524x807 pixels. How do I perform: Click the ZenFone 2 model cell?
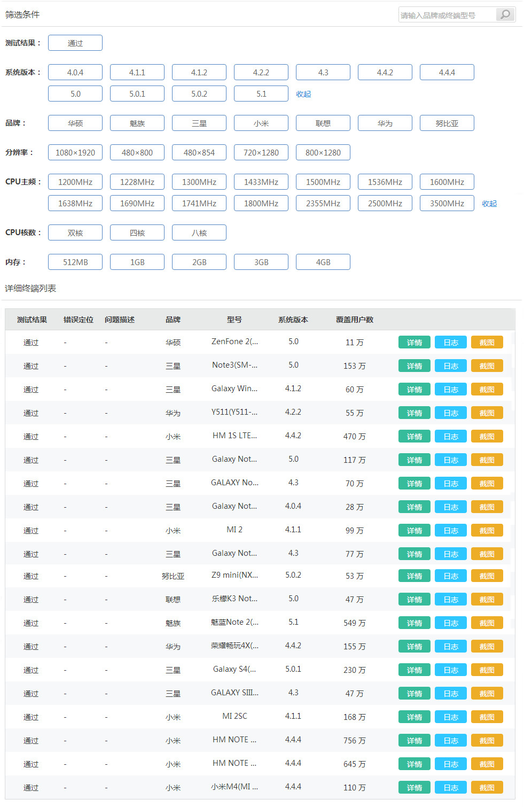[234, 342]
